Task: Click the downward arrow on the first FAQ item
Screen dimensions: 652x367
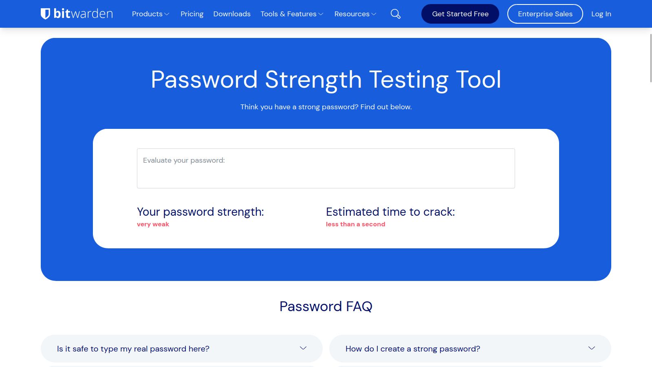Action: (x=303, y=348)
